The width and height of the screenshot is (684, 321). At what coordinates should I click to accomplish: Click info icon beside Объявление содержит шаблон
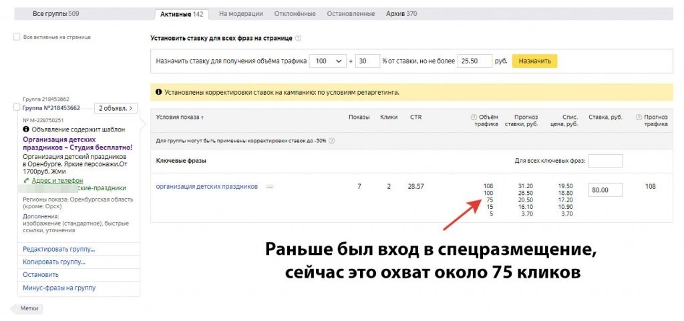click(26, 129)
